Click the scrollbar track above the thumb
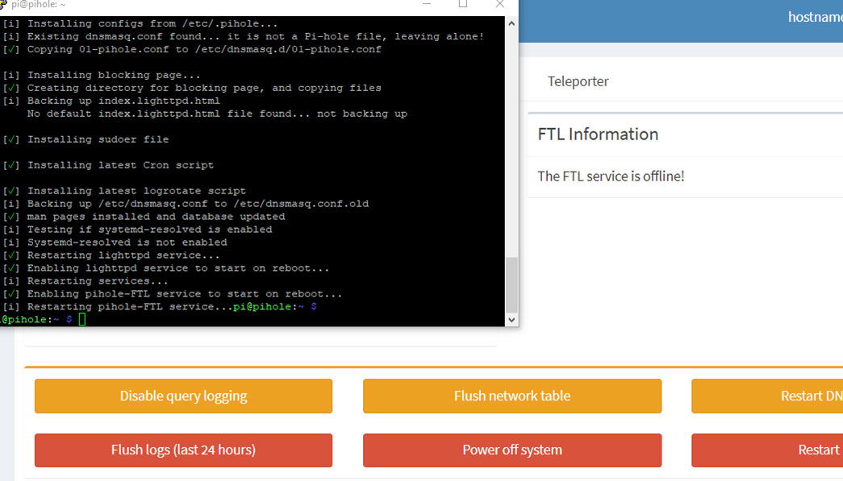Screen dimensions: 843x481 click(x=511, y=143)
